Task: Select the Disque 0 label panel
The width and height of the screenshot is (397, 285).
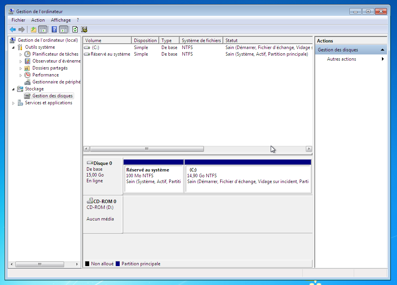Action: point(103,176)
